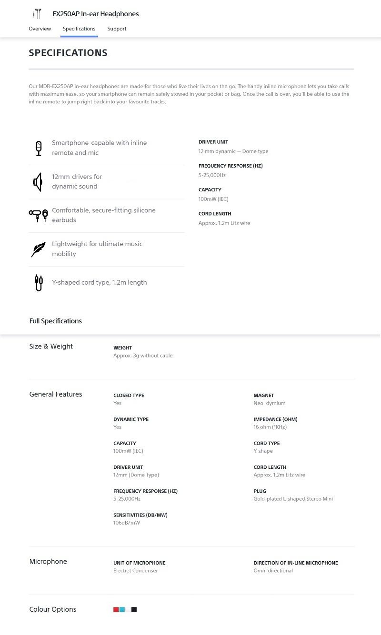This screenshot has width=381, height=635.
Task: Click the headphones product thumbnail icon
Action: coord(37,14)
